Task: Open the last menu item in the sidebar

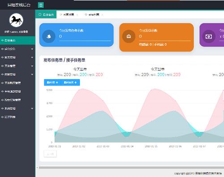Action: (17, 117)
